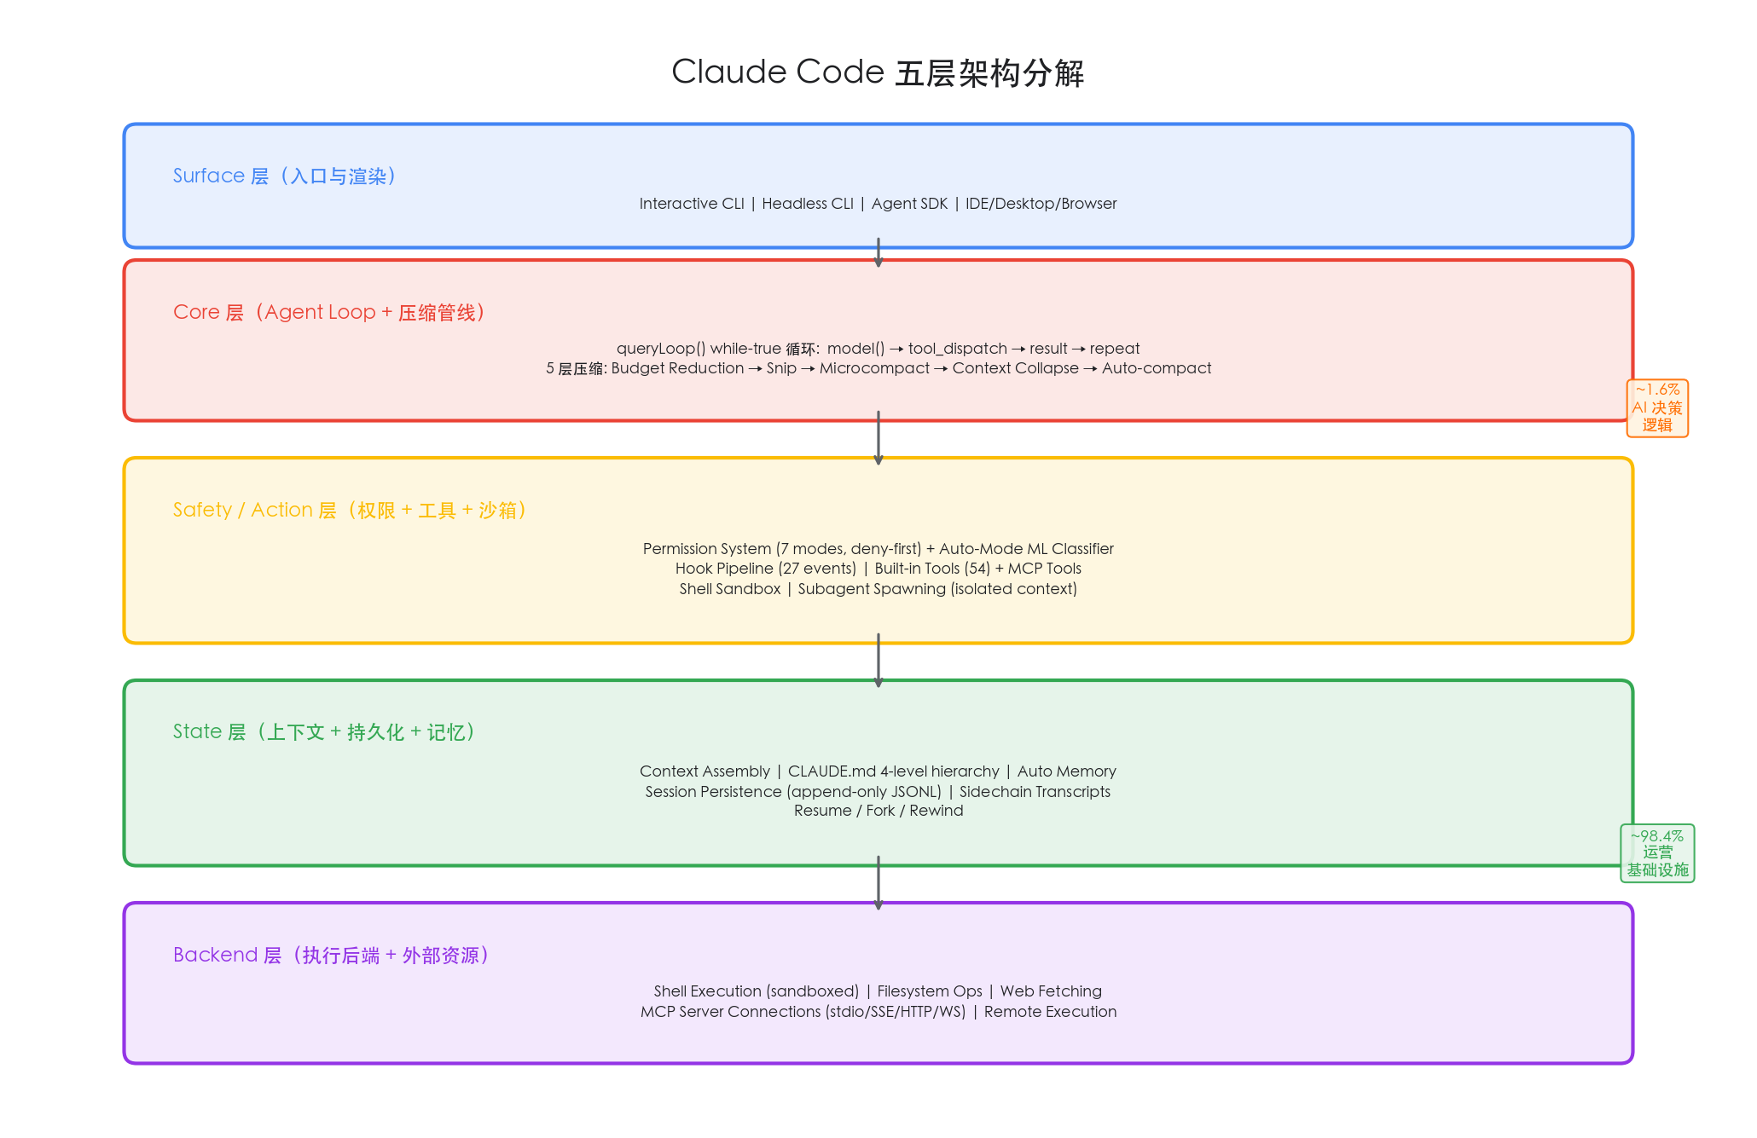Select the "Backend 层（执行后端 + 外部资源）" heading
This screenshot has width=1757, height=1138.
(x=333, y=956)
